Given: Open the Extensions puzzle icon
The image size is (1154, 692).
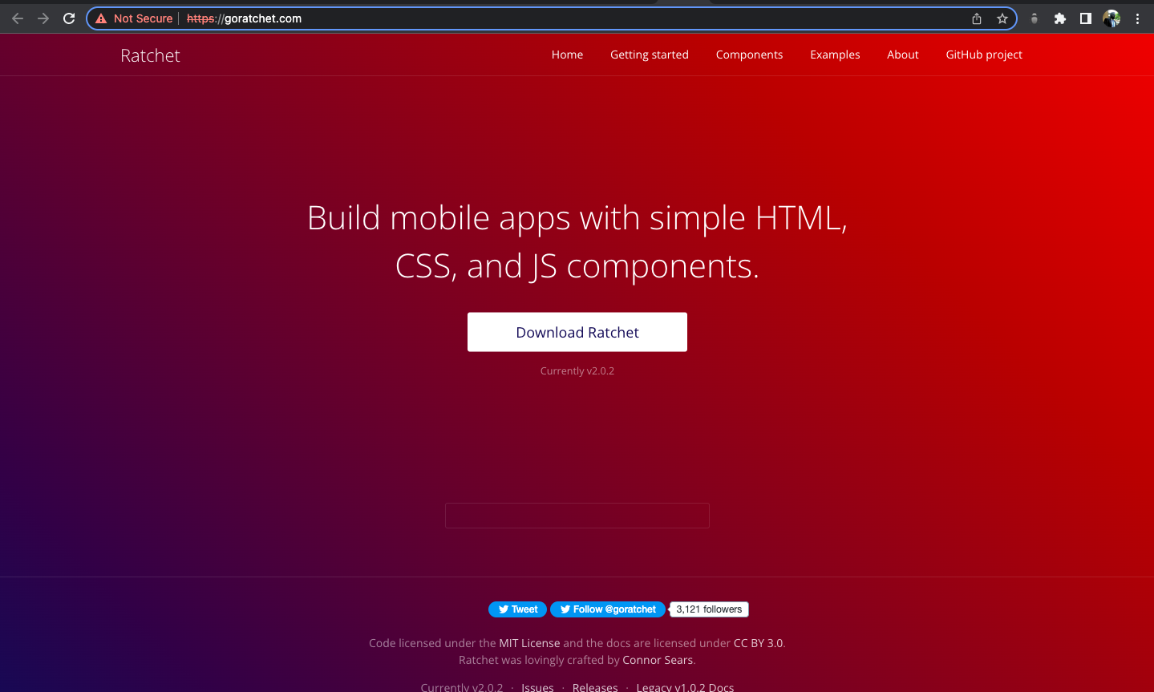Looking at the screenshot, I should coord(1060,18).
